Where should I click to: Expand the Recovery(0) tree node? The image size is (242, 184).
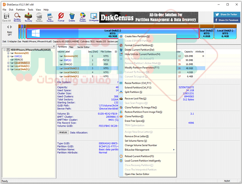[8, 53]
